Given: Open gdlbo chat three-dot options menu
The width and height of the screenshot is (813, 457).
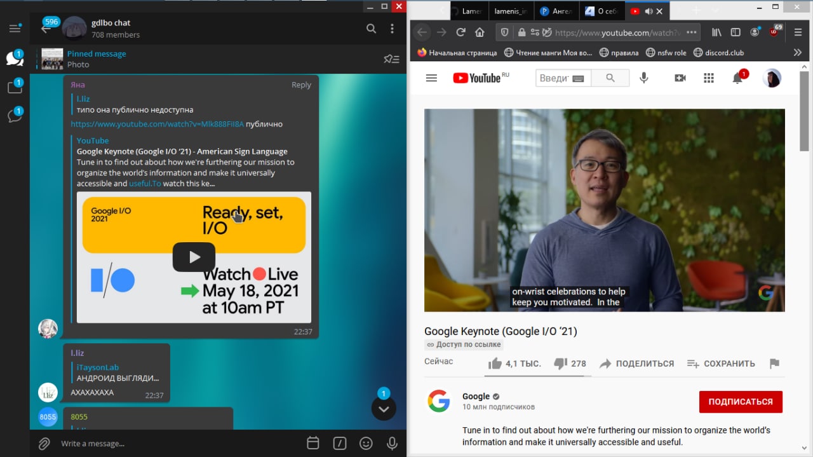Looking at the screenshot, I should tap(393, 29).
